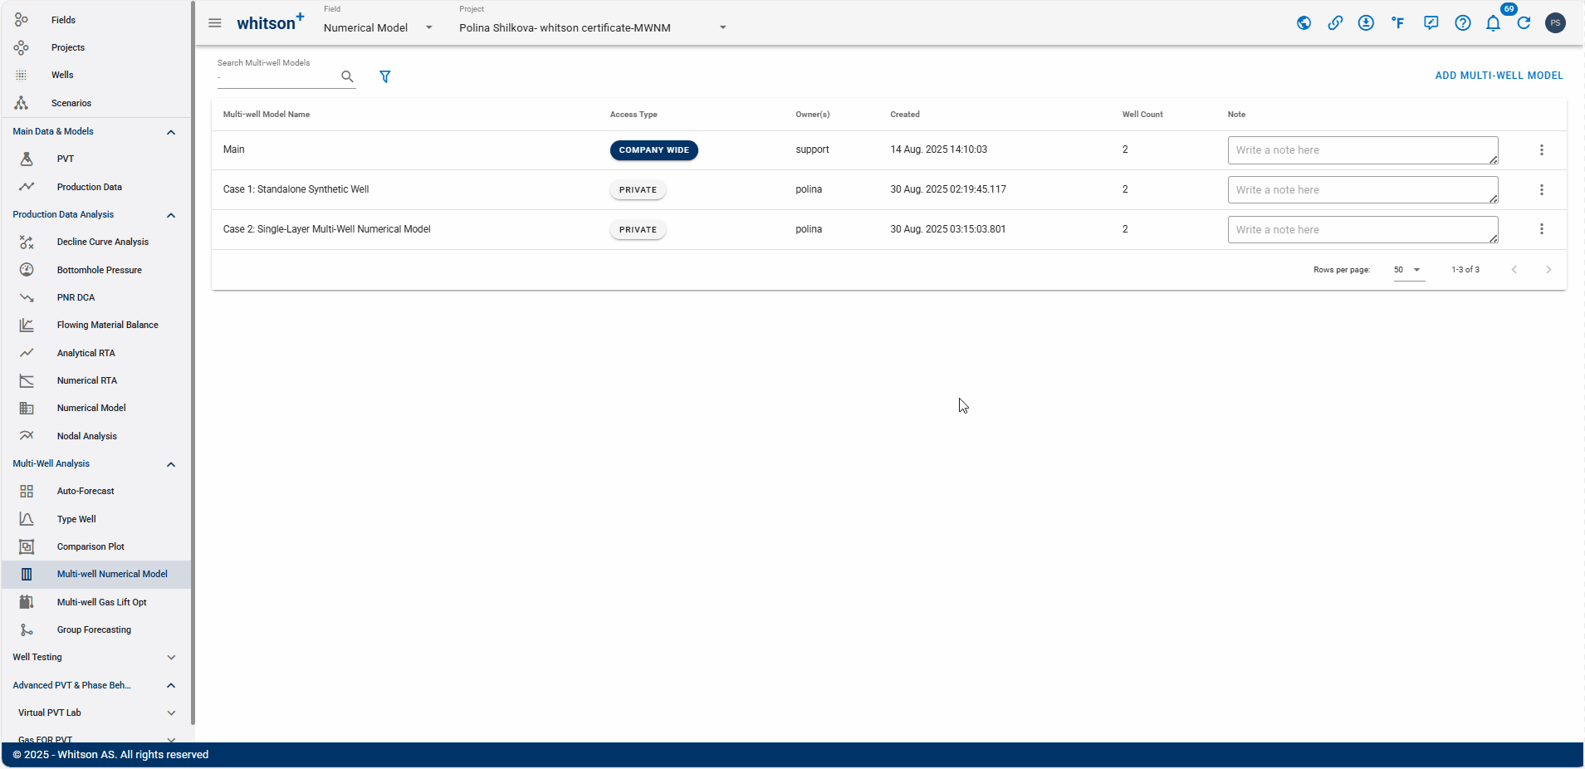Expand Well Testing section
This screenshot has height=769, width=1585.
171,658
